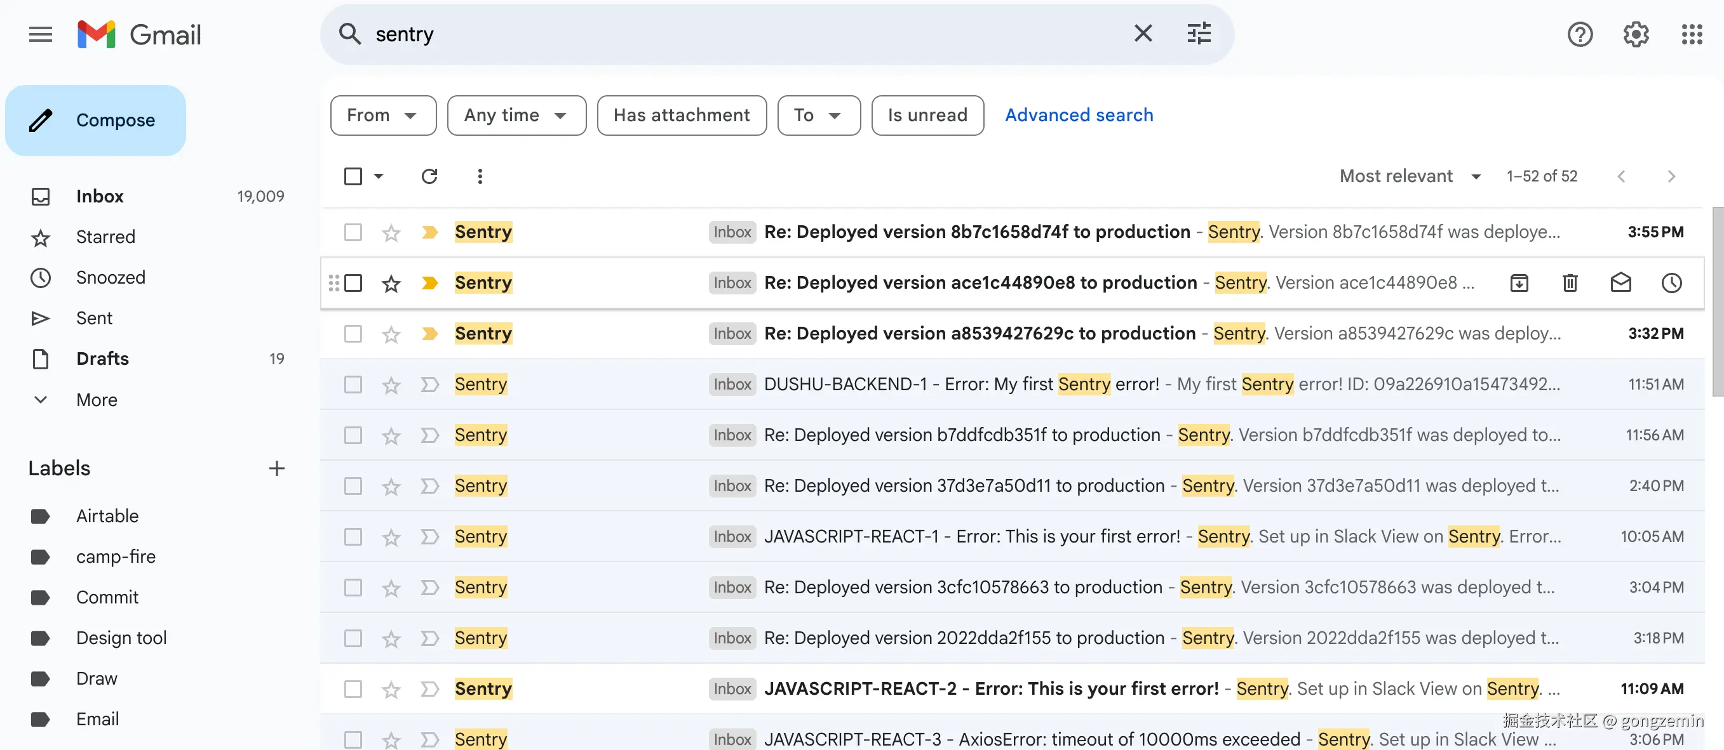The image size is (1724, 750).
Task: Archive the ace1c44890e8 deployment email
Action: tap(1519, 283)
